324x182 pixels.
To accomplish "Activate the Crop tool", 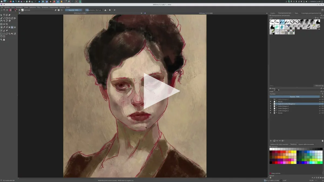I will [x=7, y=24].
